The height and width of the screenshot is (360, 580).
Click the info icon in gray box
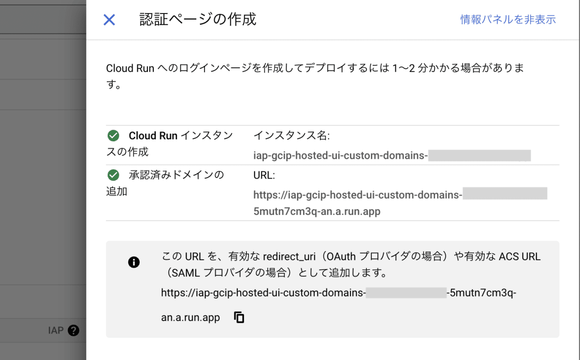point(134,262)
